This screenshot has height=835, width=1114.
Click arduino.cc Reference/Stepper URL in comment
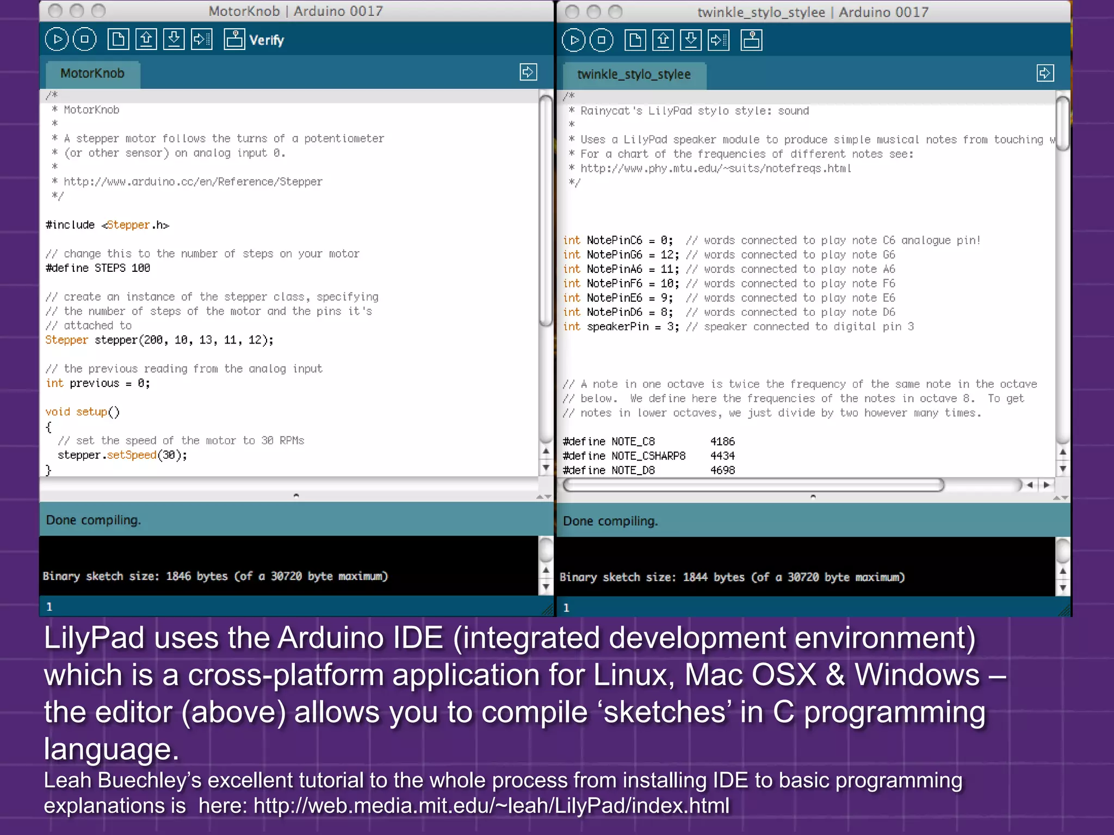193,182
